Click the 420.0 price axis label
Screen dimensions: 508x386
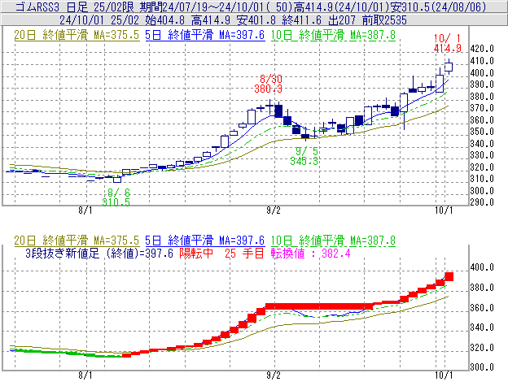pos(482,49)
